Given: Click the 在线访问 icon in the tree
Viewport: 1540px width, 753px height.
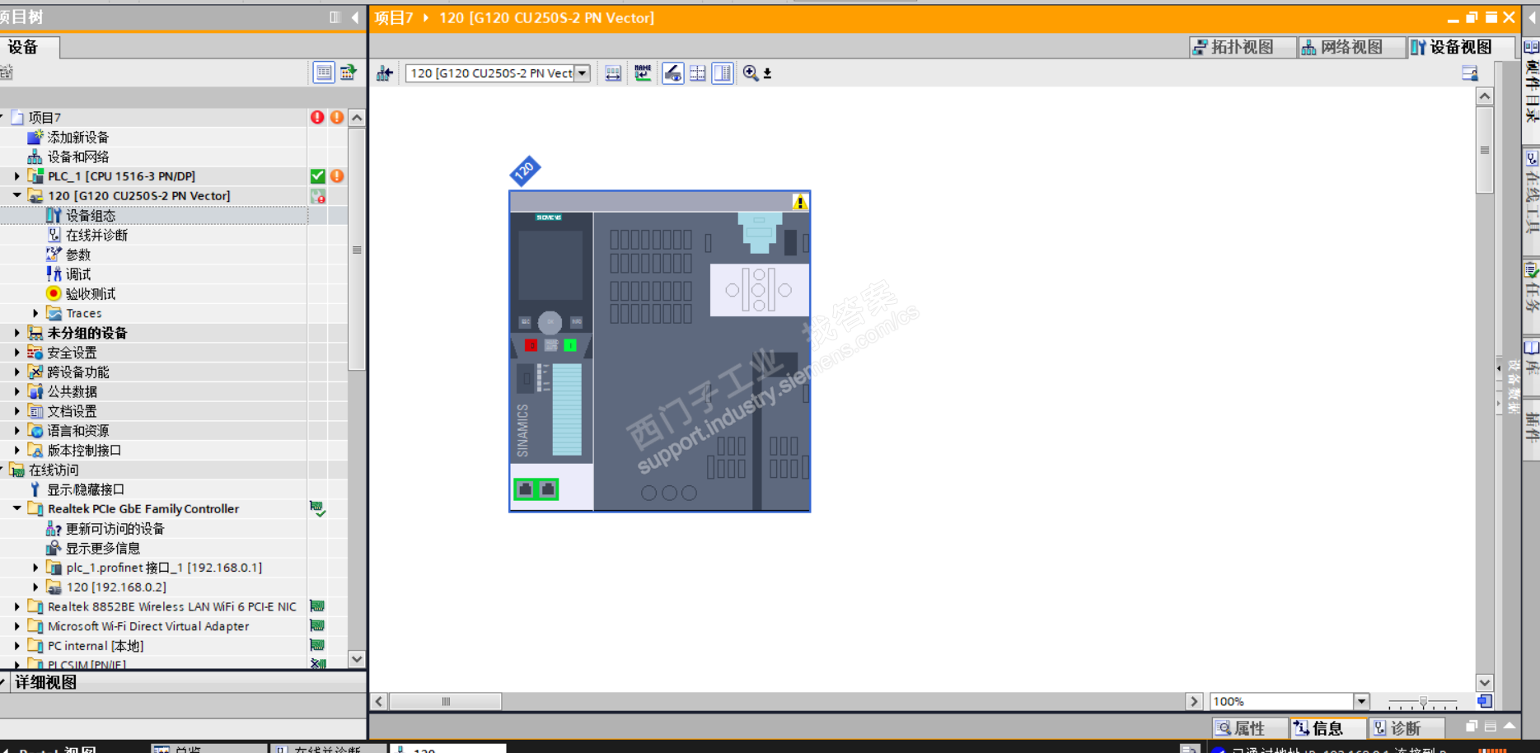Looking at the screenshot, I should [x=17, y=470].
